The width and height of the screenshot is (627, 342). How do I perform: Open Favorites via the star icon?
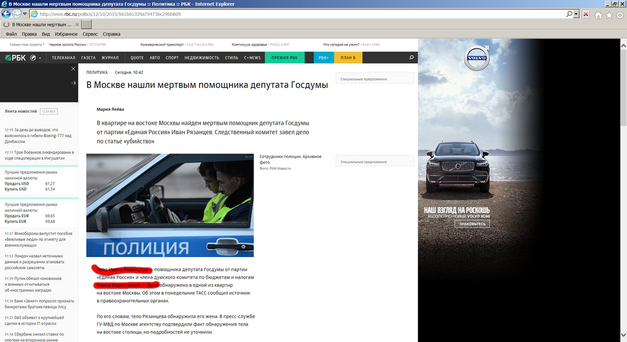point(609,15)
